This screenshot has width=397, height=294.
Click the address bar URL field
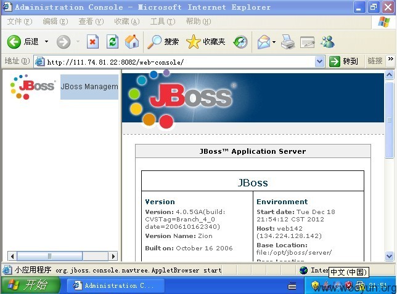pyautogui.click(x=180, y=62)
